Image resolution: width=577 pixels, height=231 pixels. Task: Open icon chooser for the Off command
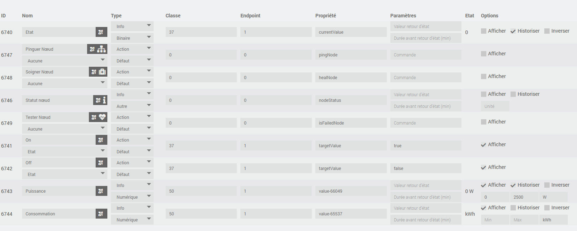coord(101,163)
